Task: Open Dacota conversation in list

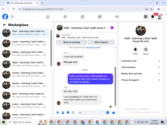Action: point(25,85)
